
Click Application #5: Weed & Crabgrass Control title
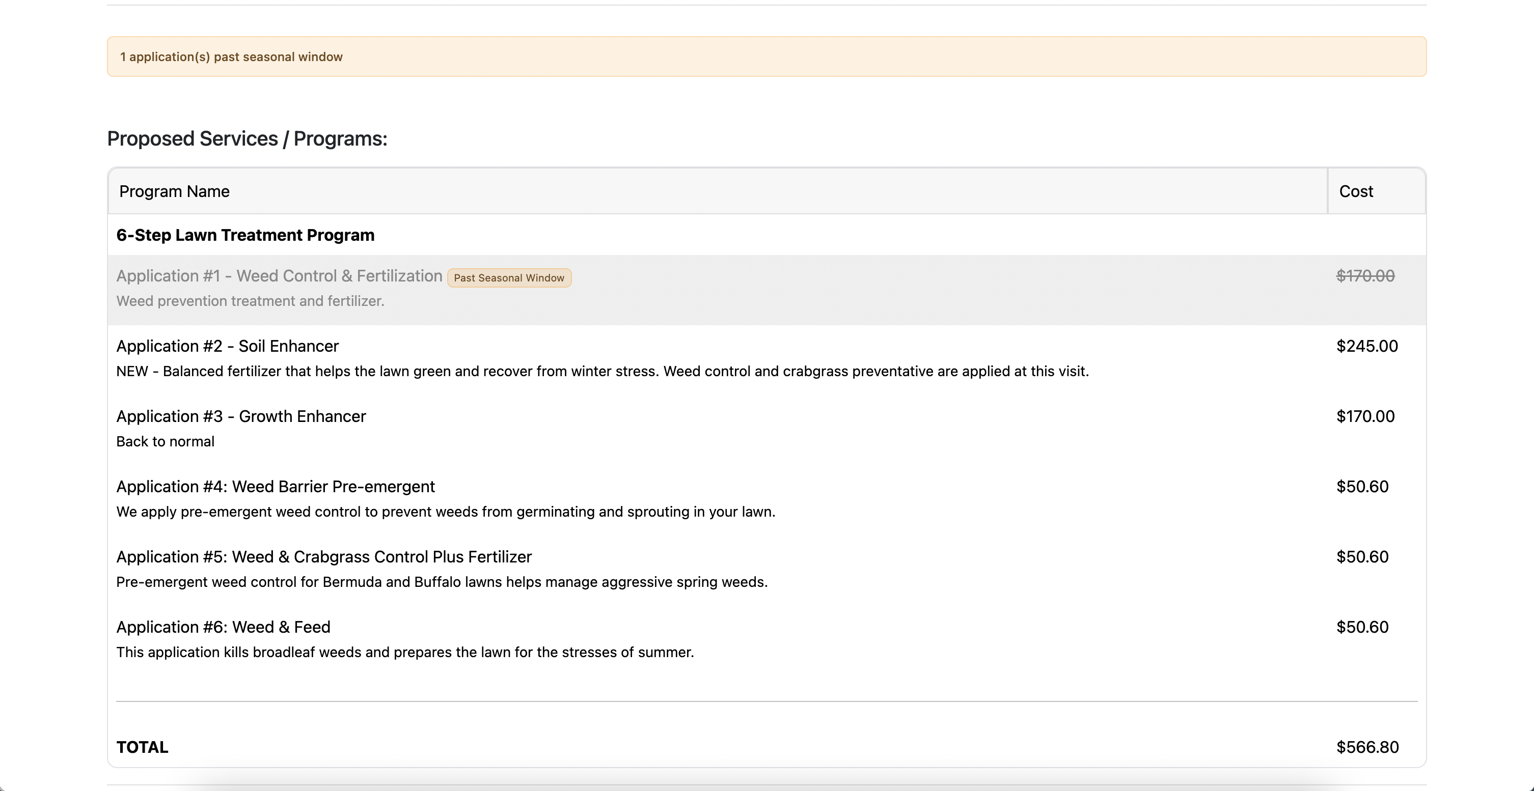point(323,556)
